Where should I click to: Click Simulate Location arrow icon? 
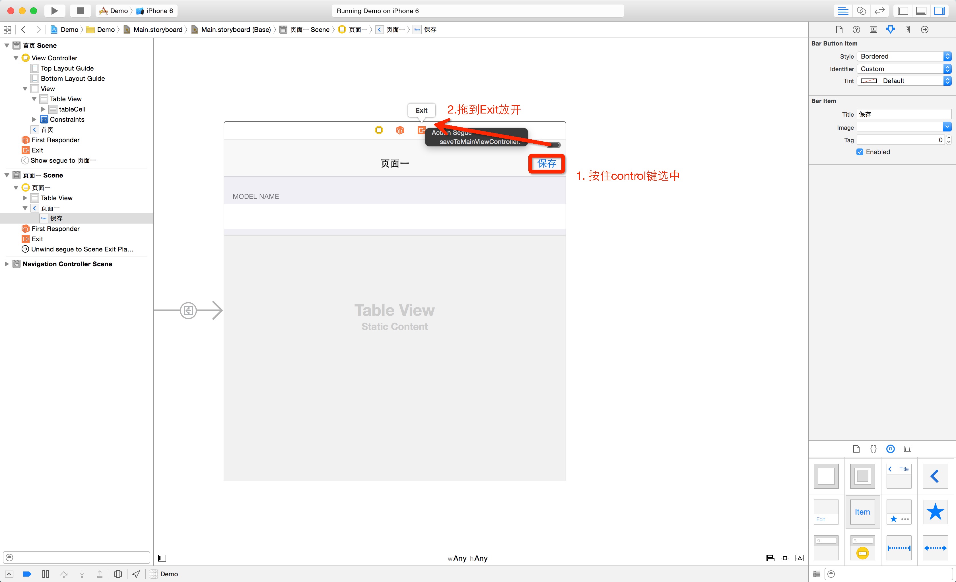[136, 574]
